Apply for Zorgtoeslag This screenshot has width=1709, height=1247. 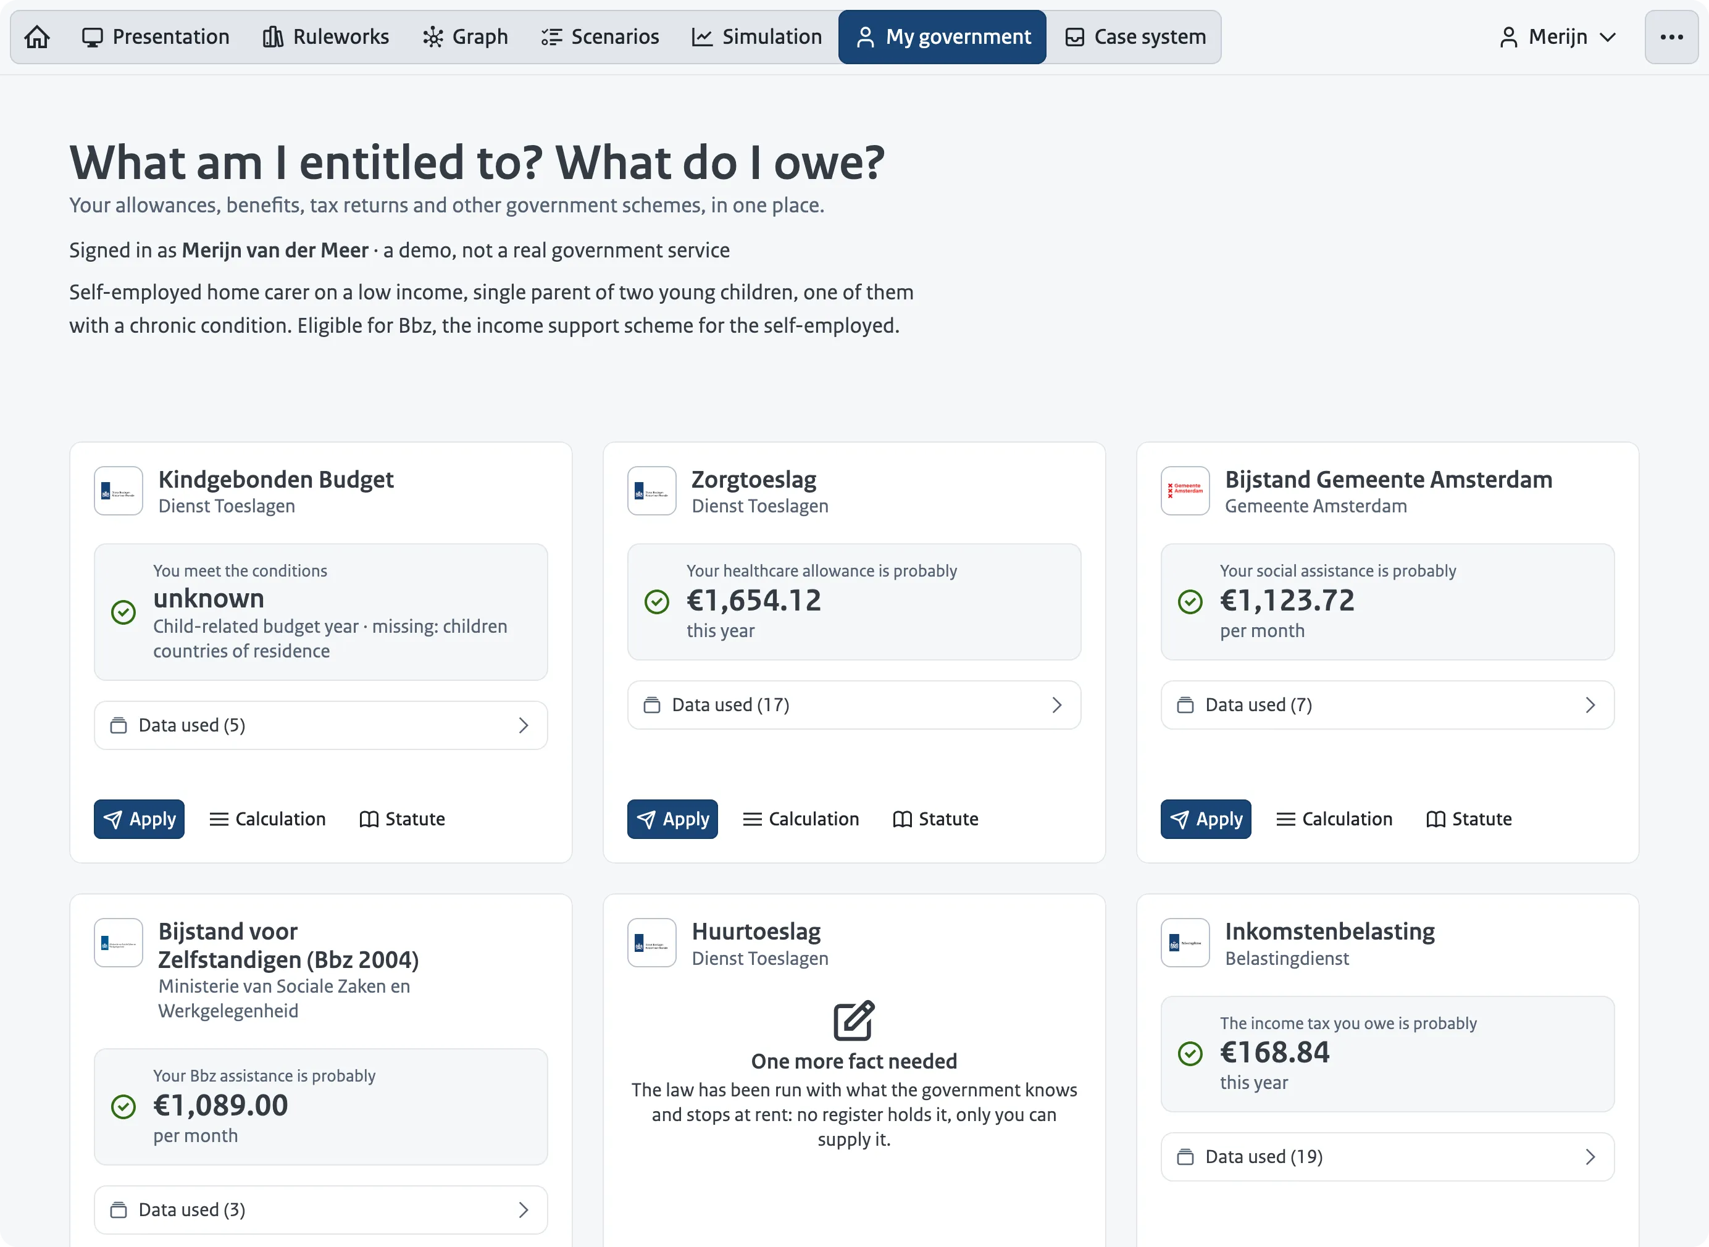pos(672,819)
